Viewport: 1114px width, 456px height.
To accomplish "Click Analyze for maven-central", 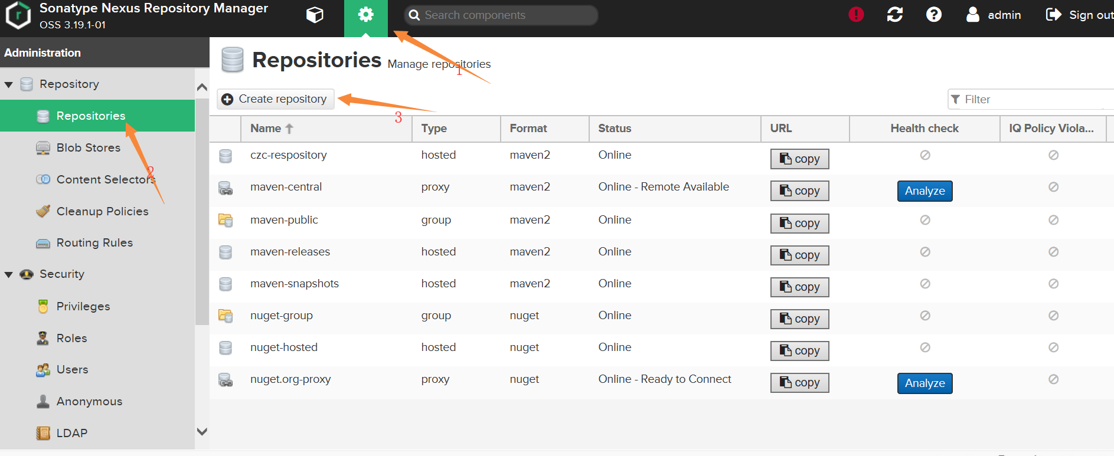I will point(924,191).
